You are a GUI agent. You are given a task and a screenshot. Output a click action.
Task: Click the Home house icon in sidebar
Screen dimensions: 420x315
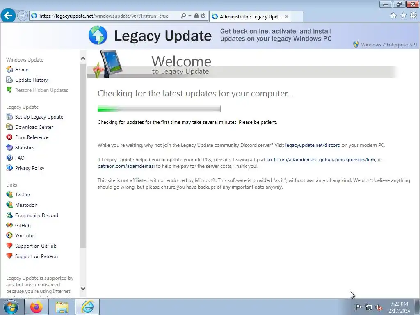tap(9, 69)
